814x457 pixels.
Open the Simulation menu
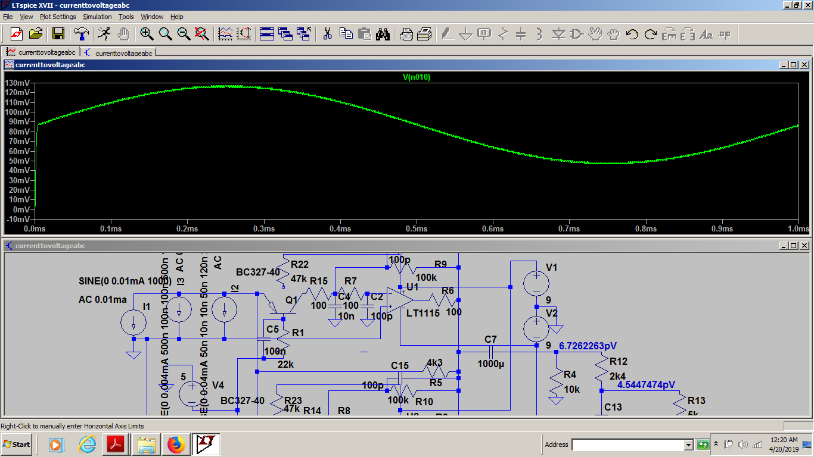97,17
